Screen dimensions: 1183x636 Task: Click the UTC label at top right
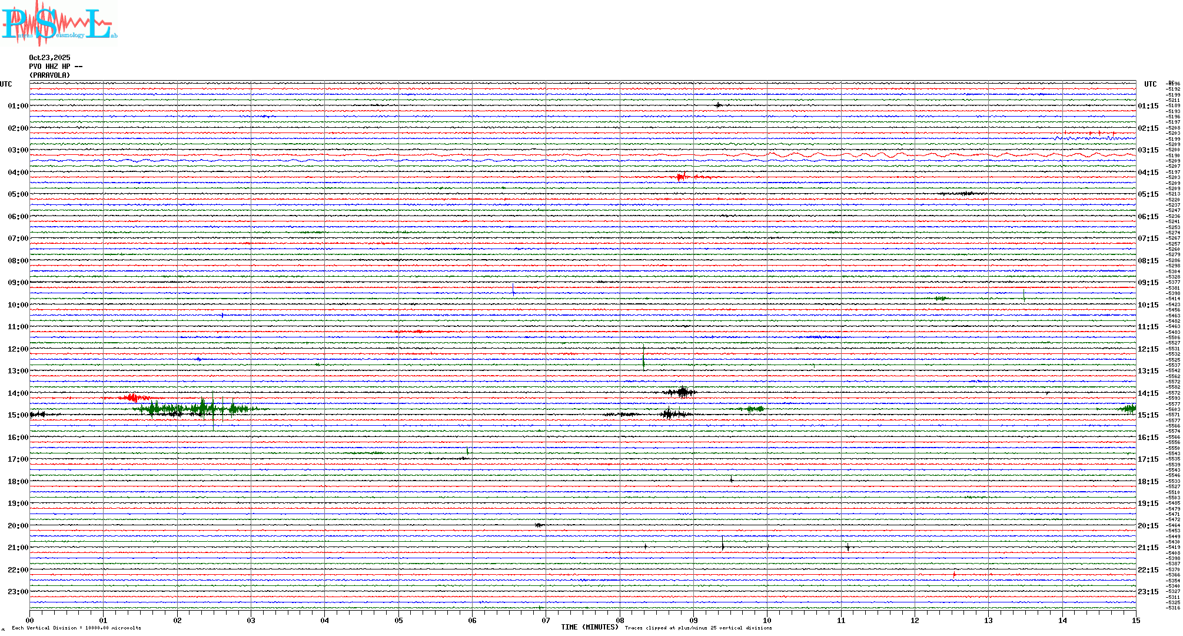coord(1150,84)
